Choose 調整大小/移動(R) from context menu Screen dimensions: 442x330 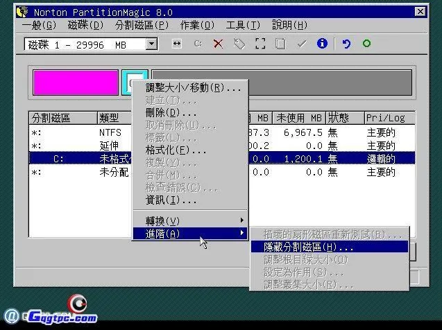[x=190, y=88]
